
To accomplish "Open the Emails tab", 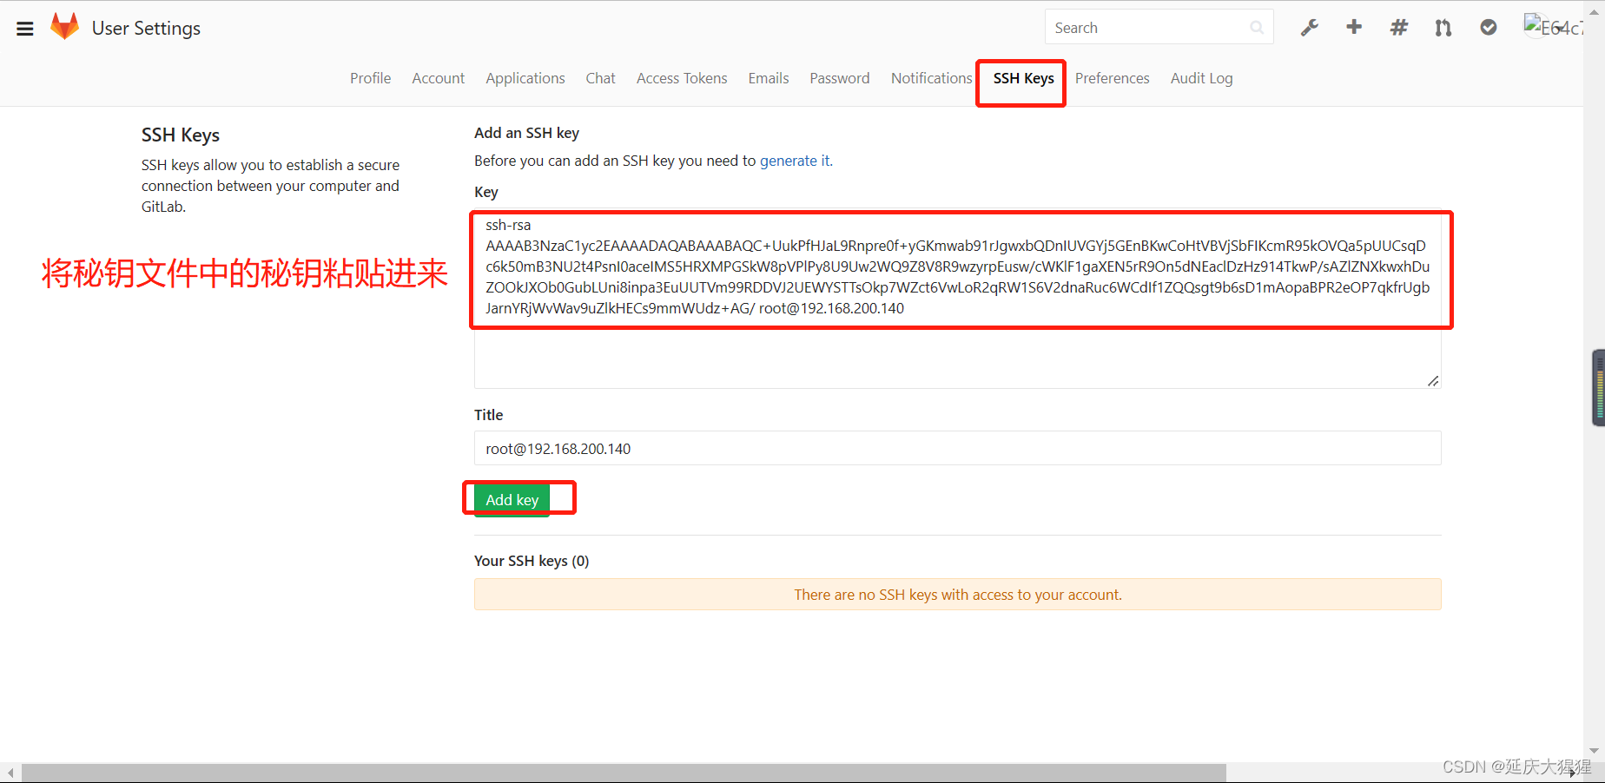I will pos(769,78).
